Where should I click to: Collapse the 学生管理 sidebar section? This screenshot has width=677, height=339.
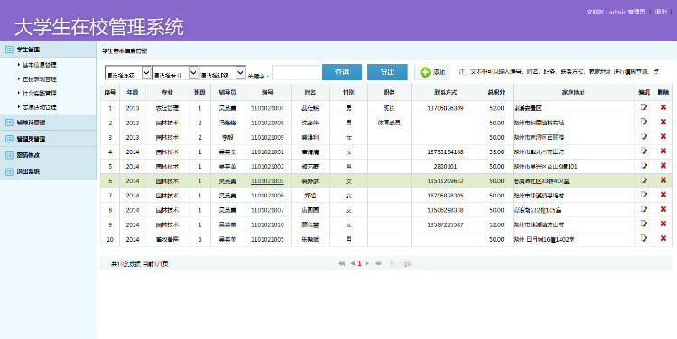[x=48, y=50]
